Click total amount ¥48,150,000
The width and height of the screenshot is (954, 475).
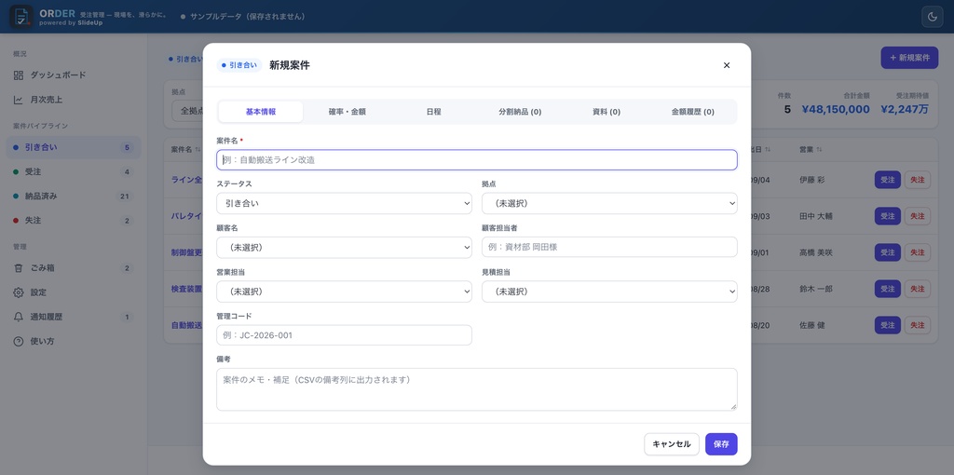click(x=836, y=110)
